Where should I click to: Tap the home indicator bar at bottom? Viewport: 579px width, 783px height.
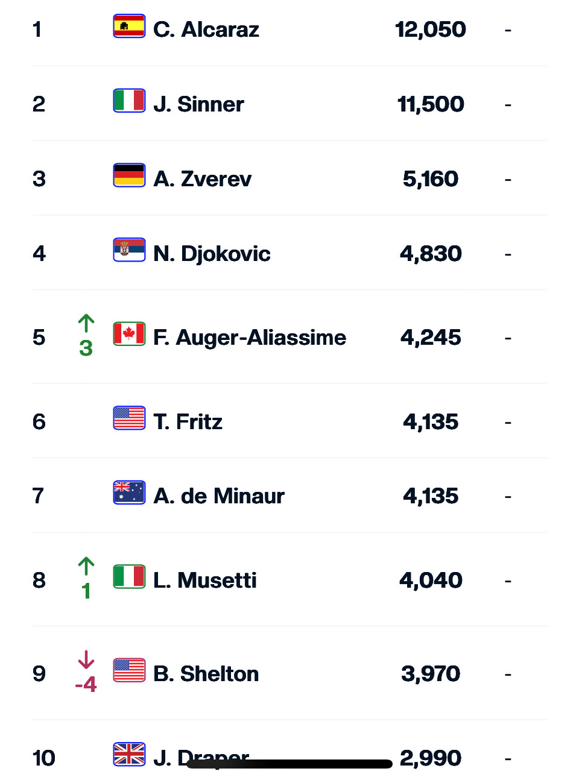click(289, 764)
